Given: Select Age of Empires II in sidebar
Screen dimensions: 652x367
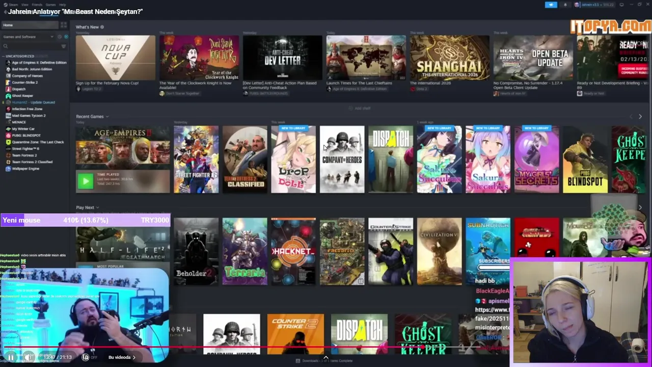Looking at the screenshot, I should pyautogui.click(x=36, y=63).
